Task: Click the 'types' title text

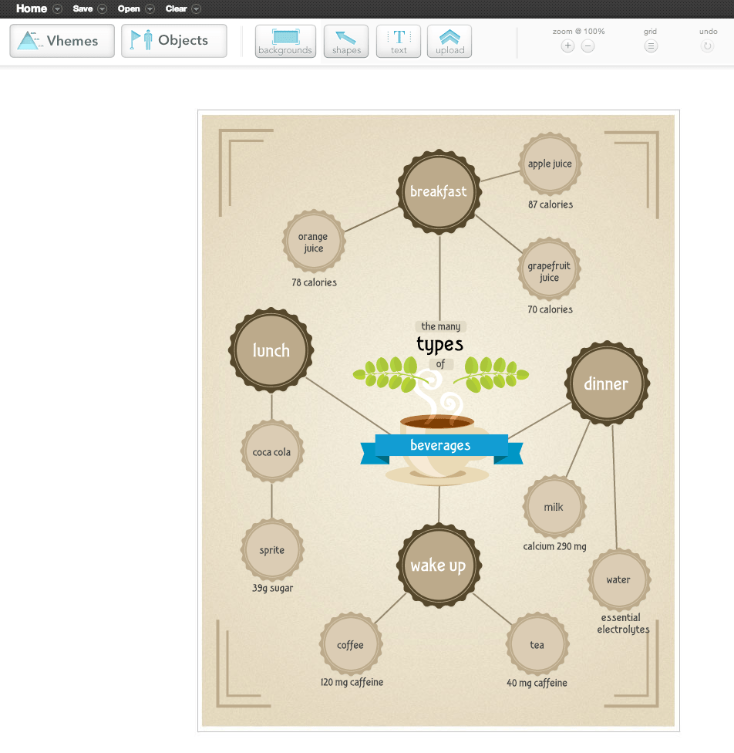Action: (440, 345)
